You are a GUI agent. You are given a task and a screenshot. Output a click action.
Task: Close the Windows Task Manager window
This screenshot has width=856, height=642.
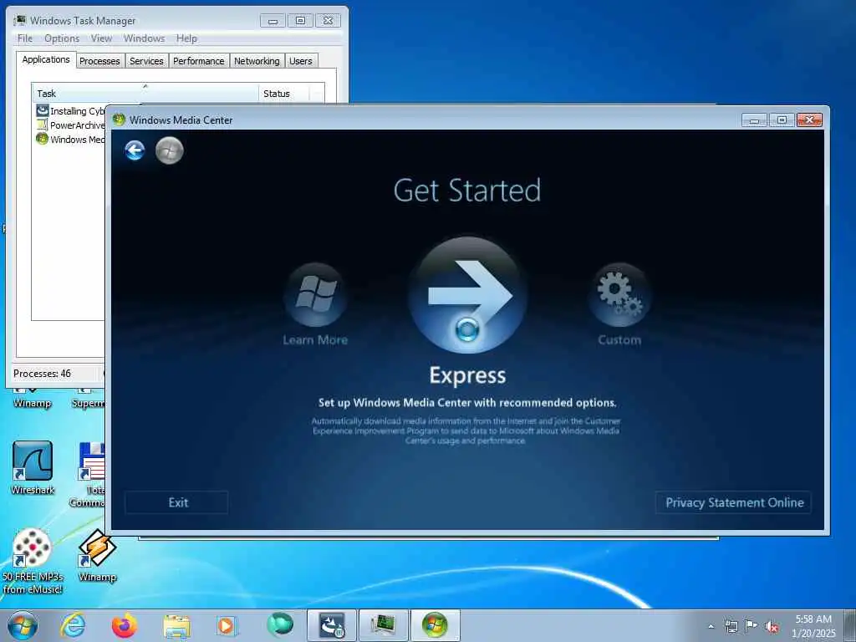328,21
